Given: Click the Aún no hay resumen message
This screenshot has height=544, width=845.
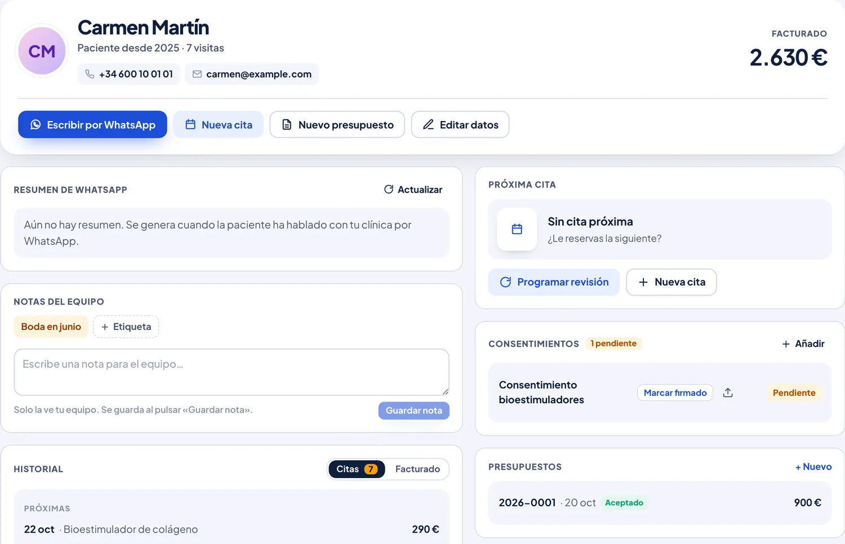Looking at the screenshot, I should 232,233.
